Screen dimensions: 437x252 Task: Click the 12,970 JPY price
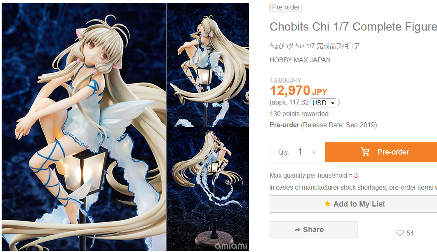[298, 90]
